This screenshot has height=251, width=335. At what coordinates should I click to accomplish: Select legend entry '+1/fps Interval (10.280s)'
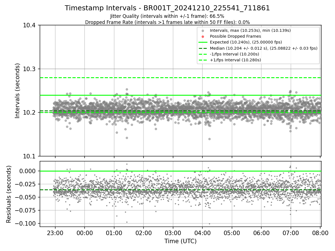pos(235,60)
